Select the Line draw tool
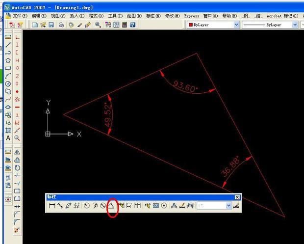Screen dimensions: 304x244 (x=8, y=45)
